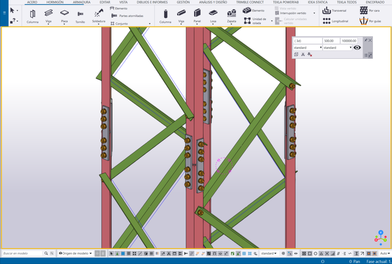Expand the arrow below the Zapata tool

(232, 24)
